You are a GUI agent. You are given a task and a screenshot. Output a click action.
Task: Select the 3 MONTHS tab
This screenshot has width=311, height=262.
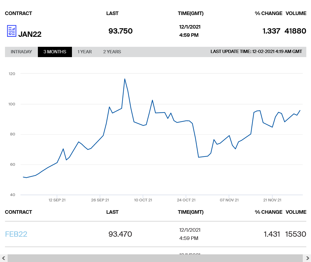(55, 52)
